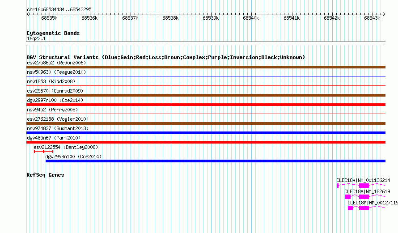The width and height of the screenshot is (398, 233).
Task: Click the short red esv2122554 variant glyph
Action: click(x=43, y=152)
